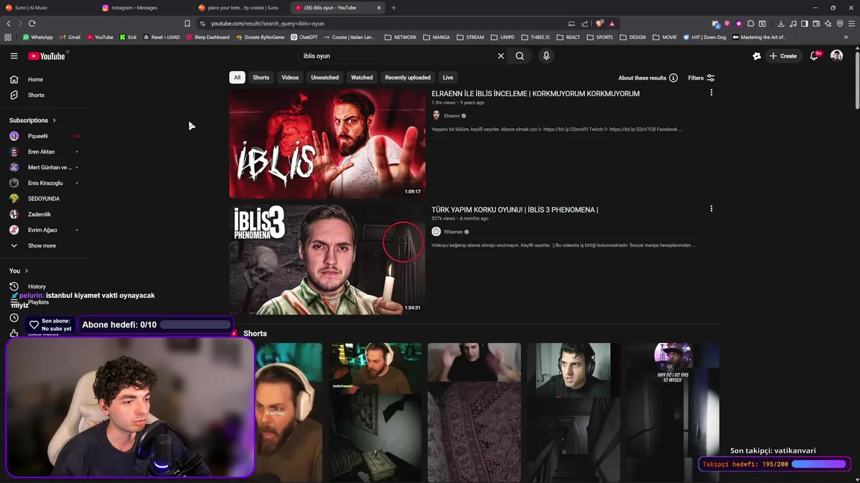860x483 pixels.
Task: Open the Kick bookmark
Action: pyautogui.click(x=128, y=38)
